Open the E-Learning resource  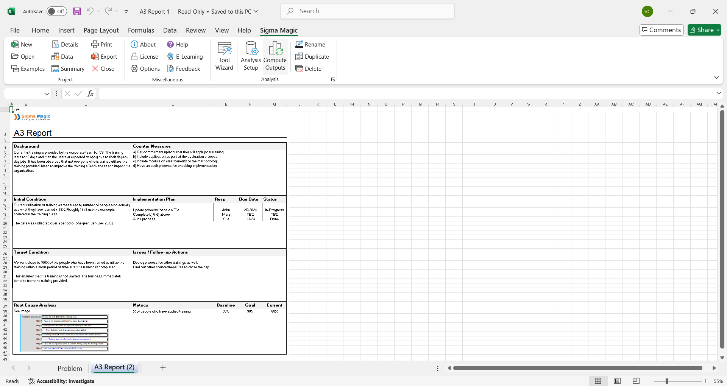point(185,57)
